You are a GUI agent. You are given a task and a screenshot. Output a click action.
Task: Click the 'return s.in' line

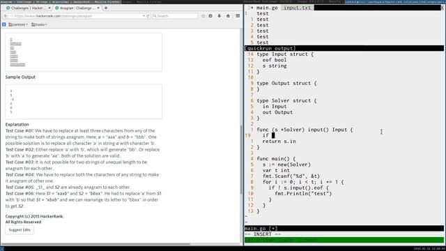(x=279, y=142)
